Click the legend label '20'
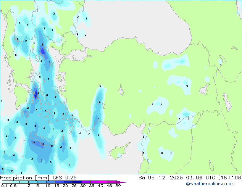 click(65, 185)
